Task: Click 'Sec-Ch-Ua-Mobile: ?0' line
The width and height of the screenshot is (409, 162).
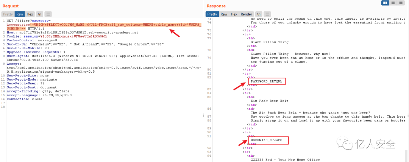Action: coord(28,48)
